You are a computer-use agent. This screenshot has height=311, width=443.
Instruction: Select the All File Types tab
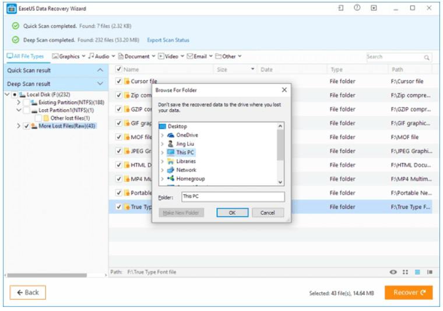(25, 56)
